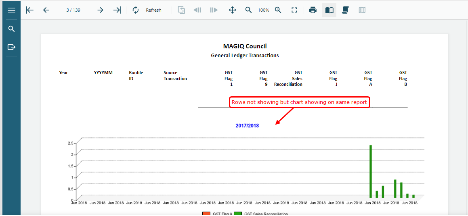Enable pan mode with the move icon
Viewport: 468px width, 216px height.
[x=232, y=10]
